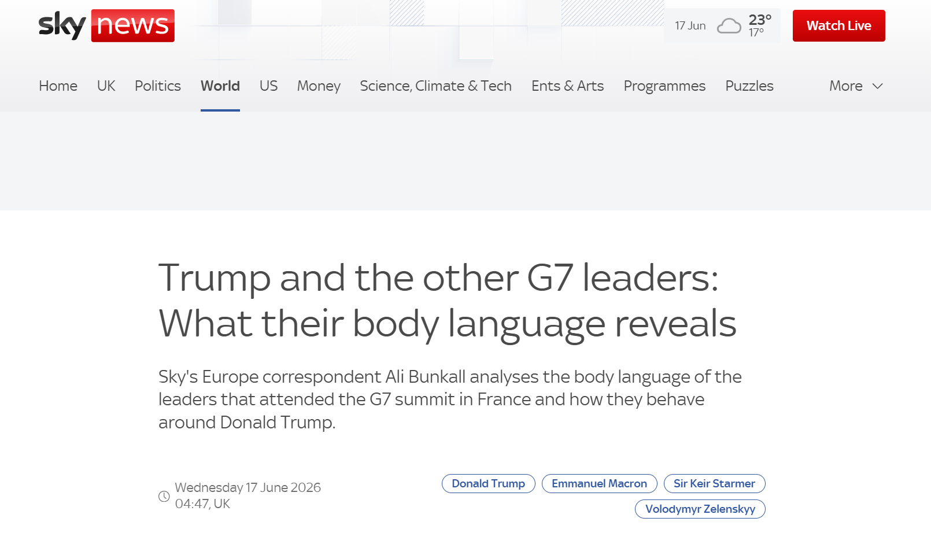Open the Volodymyr Zelenskyy topic tag

[x=700, y=509]
